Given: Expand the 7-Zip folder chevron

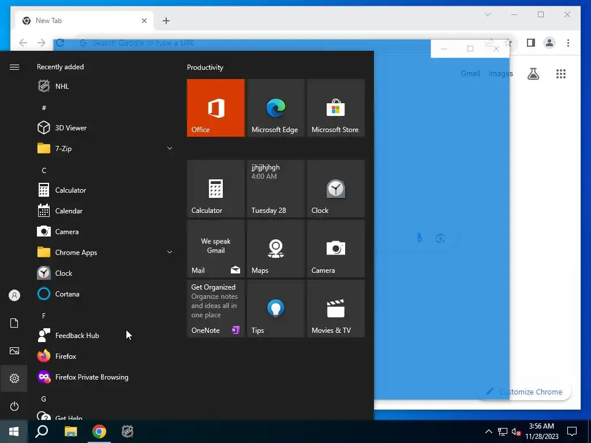Looking at the screenshot, I should point(170,148).
